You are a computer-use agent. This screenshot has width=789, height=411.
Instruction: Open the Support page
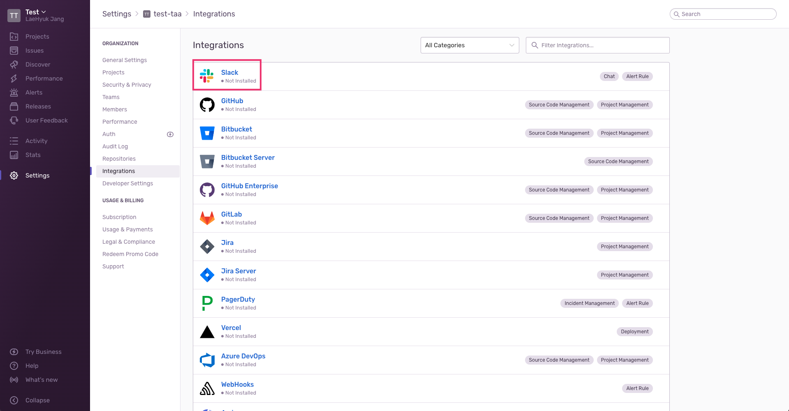[113, 266]
